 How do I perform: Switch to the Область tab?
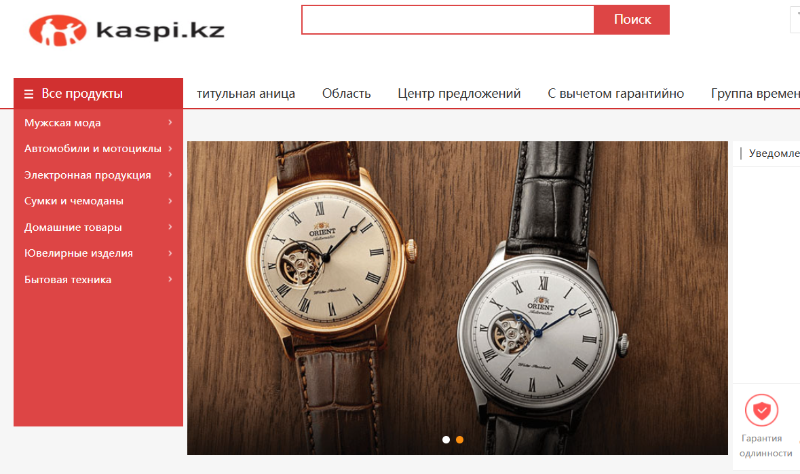tap(347, 94)
